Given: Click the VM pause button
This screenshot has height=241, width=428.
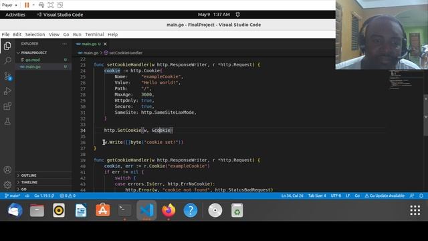Looking at the screenshot, I should 27,5.
